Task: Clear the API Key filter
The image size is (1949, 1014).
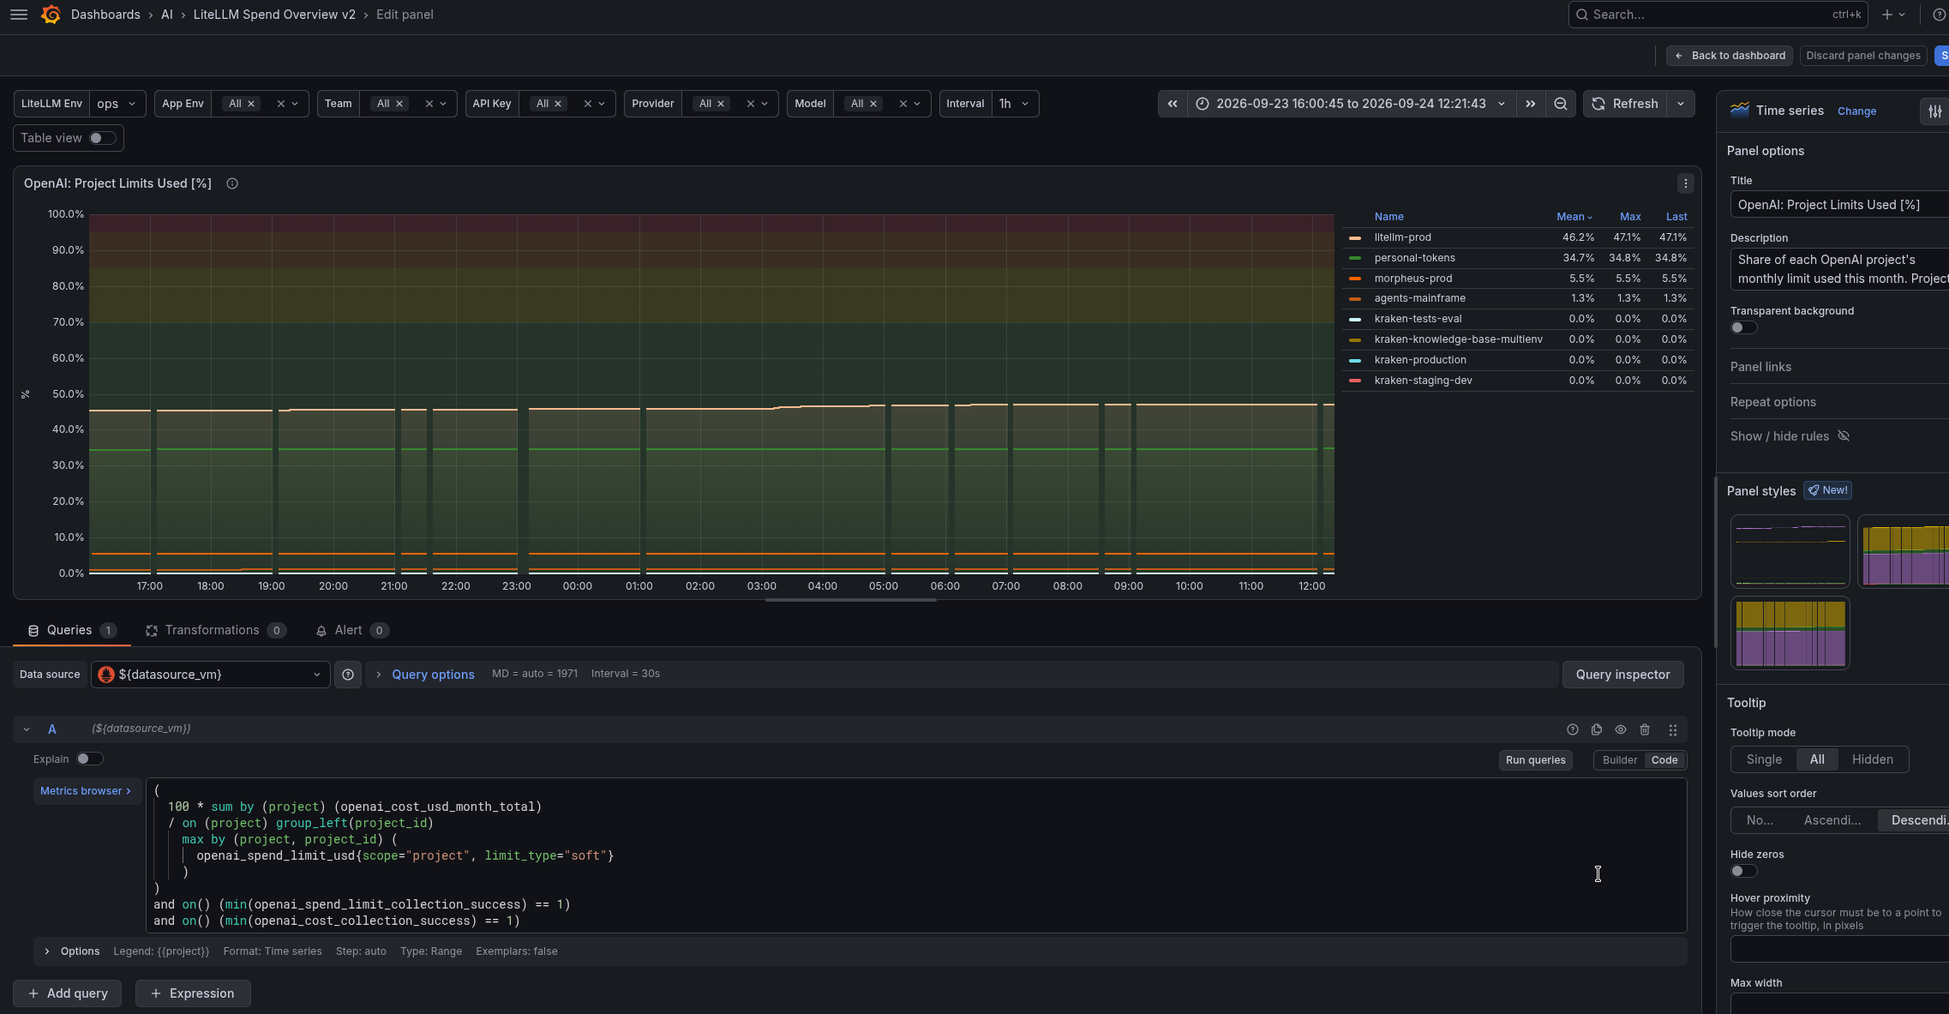Action: click(x=588, y=104)
